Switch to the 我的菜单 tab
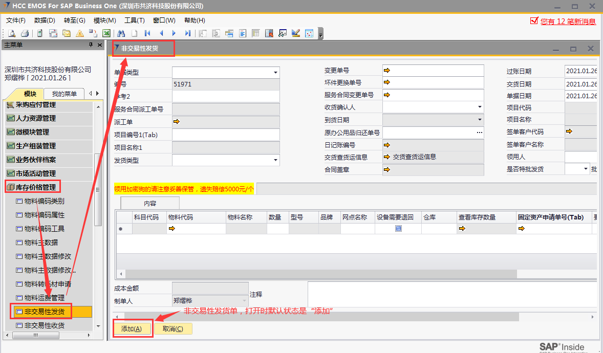603x353 pixels. [64, 94]
